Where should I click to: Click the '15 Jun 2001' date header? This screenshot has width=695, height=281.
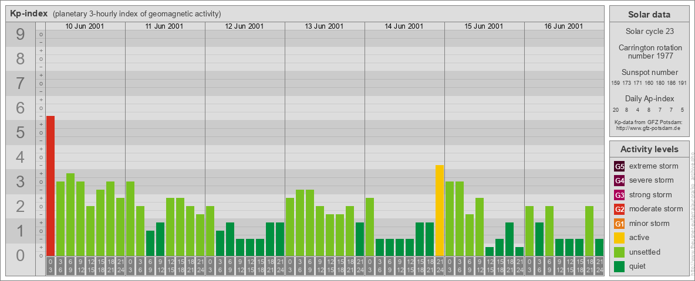[484, 26]
